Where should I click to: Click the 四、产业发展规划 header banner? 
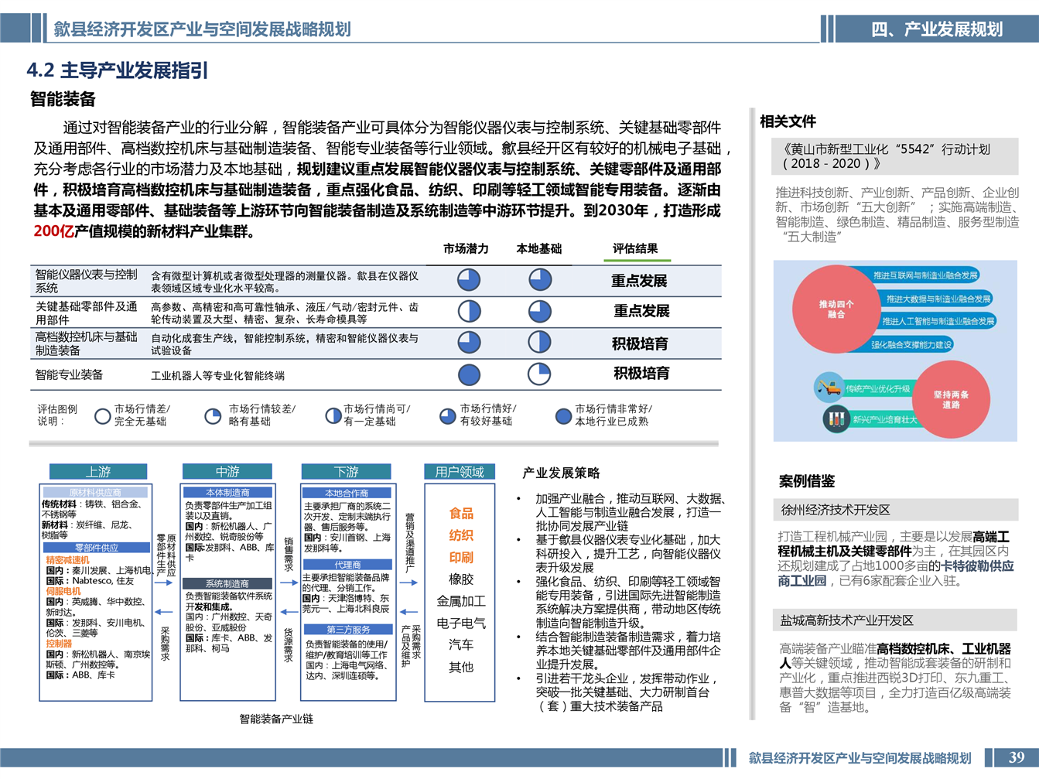pyautogui.click(x=937, y=29)
